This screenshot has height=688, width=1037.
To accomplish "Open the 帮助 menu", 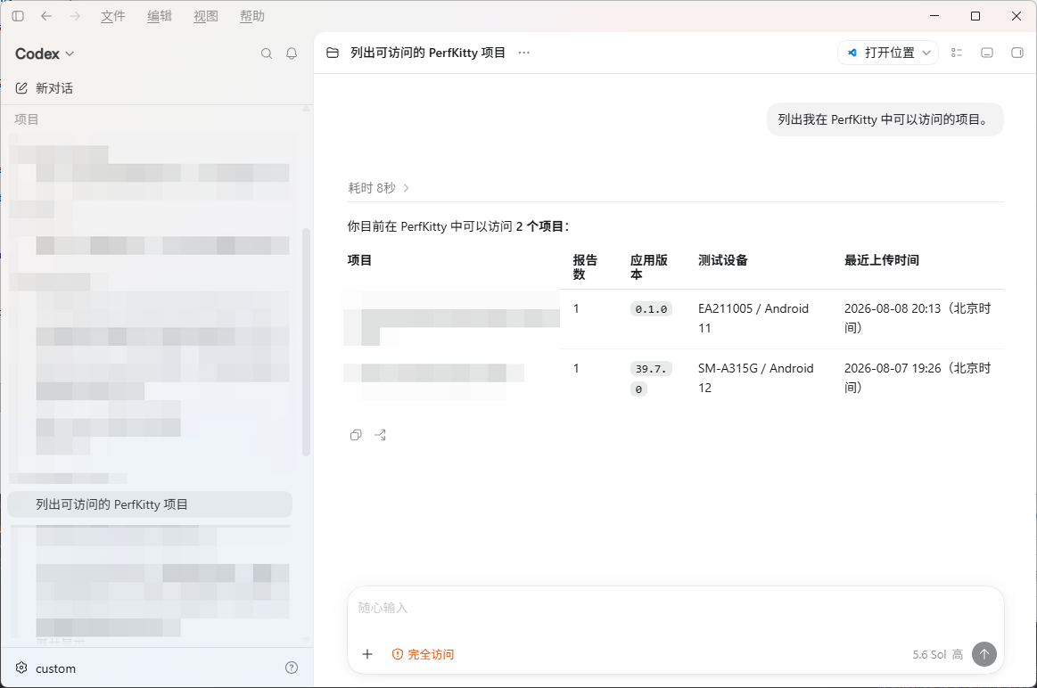I will (251, 16).
